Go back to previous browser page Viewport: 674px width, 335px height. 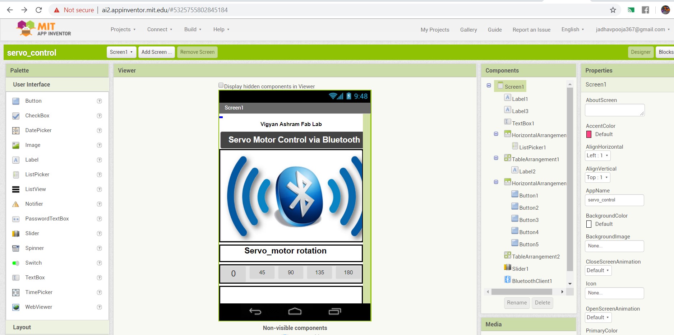pos(10,10)
